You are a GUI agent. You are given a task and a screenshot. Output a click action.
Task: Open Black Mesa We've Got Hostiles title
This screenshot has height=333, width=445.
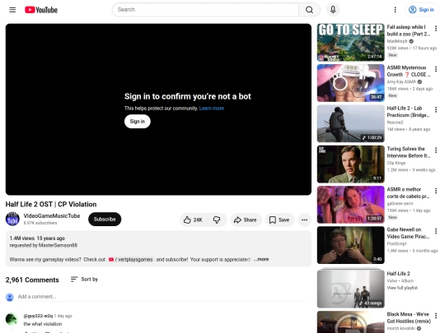coord(409,317)
